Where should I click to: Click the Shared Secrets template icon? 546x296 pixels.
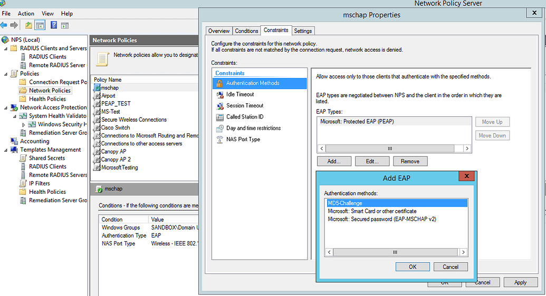23,158
